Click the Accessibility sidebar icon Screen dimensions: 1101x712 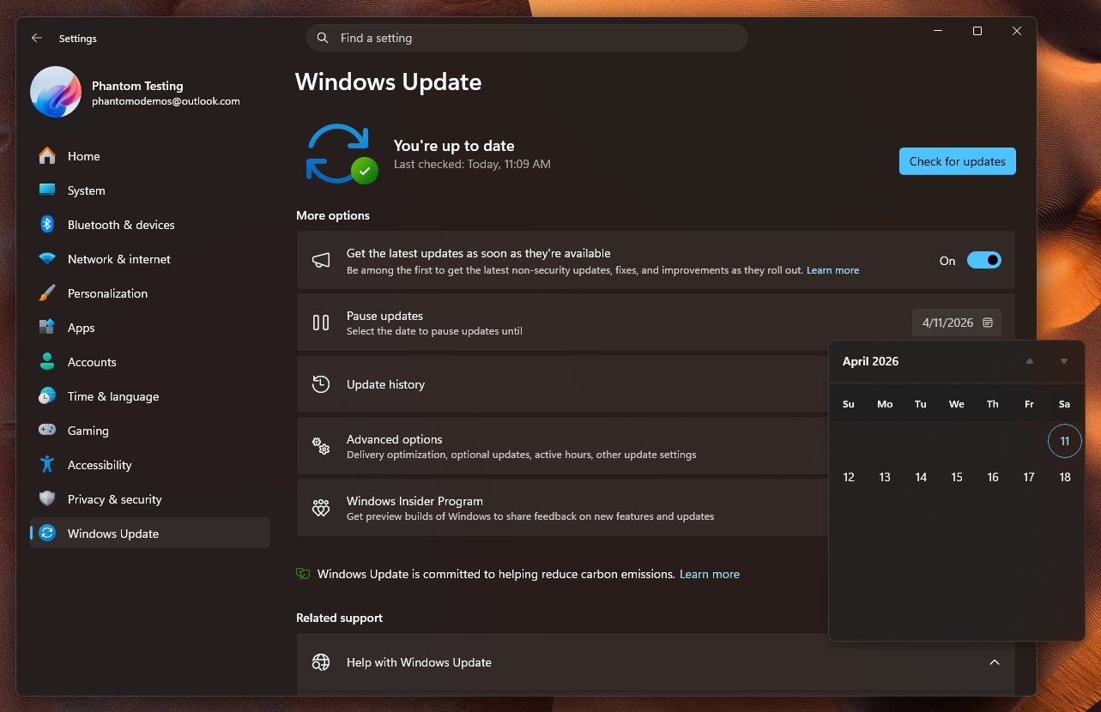[x=46, y=465]
